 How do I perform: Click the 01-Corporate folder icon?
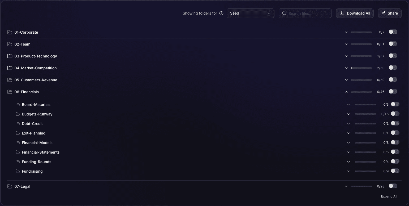pyautogui.click(x=10, y=32)
